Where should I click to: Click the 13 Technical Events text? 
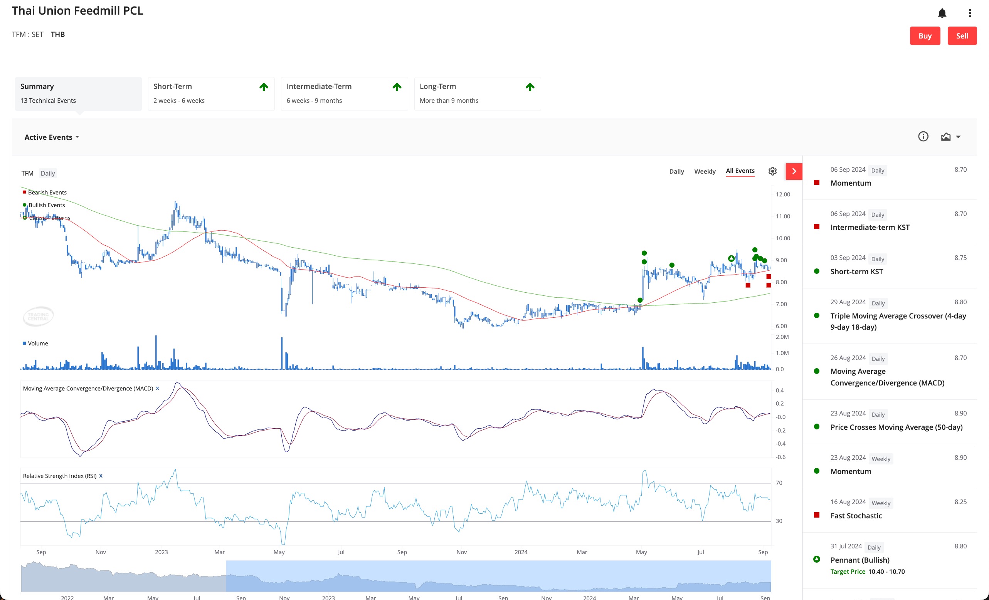[x=48, y=100]
